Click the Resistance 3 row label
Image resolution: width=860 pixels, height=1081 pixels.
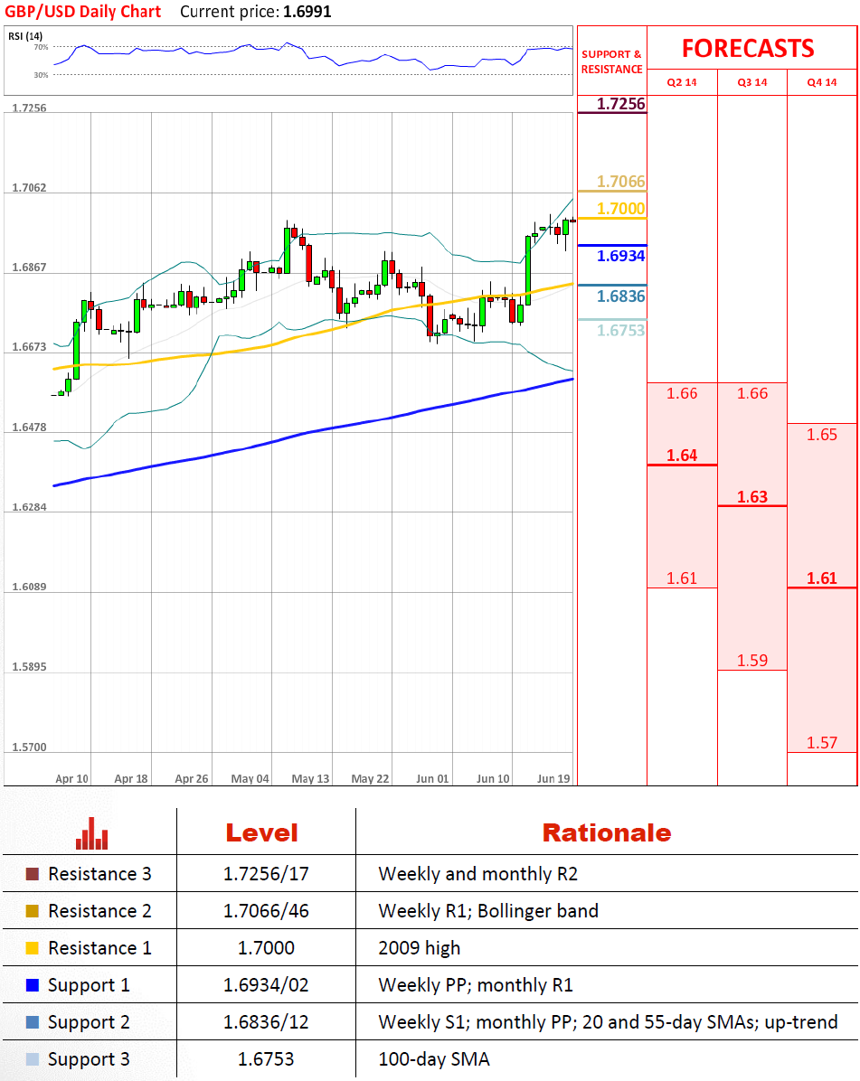click(x=99, y=874)
